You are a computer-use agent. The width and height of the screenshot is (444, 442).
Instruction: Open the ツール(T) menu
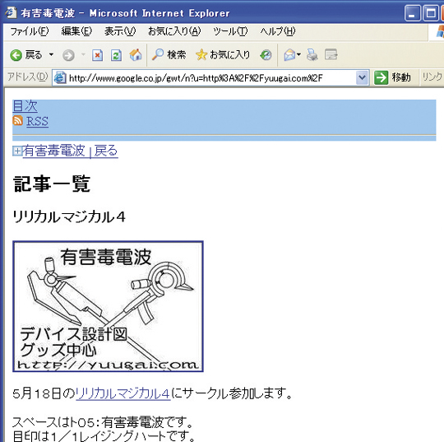(x=230, y=31)
